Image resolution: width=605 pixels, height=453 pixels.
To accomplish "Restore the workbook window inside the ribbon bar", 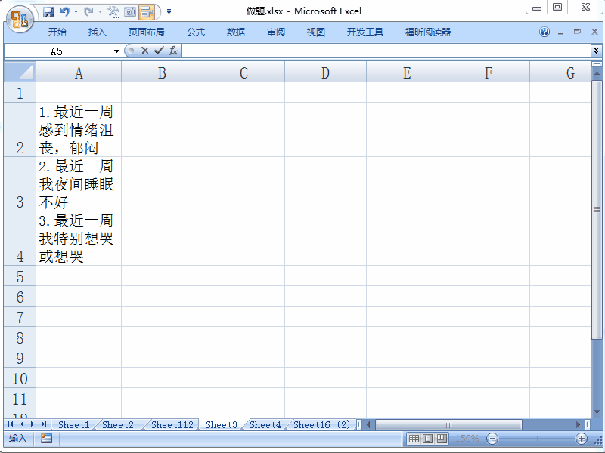I will click(x=577, y=32).
